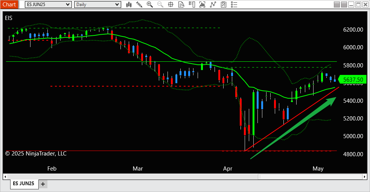This screenshot has height=192, width=370.
Task: Click the Feb date axis label
Action: (52, 169)
